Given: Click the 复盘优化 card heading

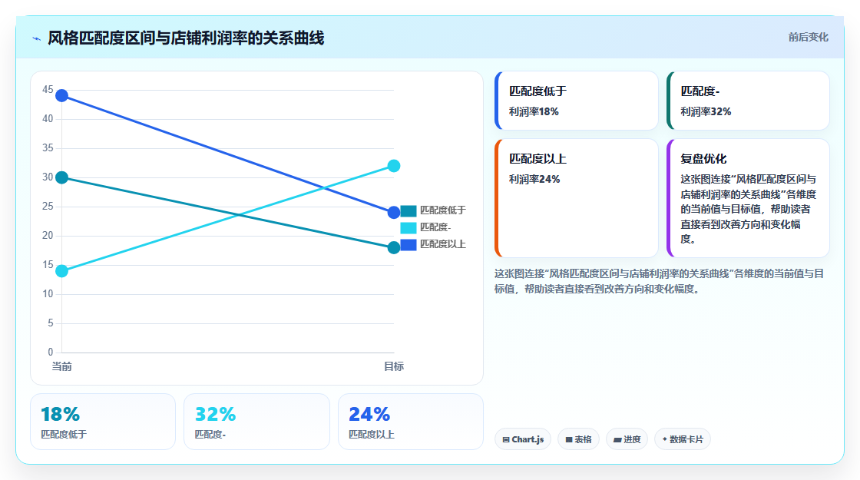Looking at the screenshot, I should [703, 159].
